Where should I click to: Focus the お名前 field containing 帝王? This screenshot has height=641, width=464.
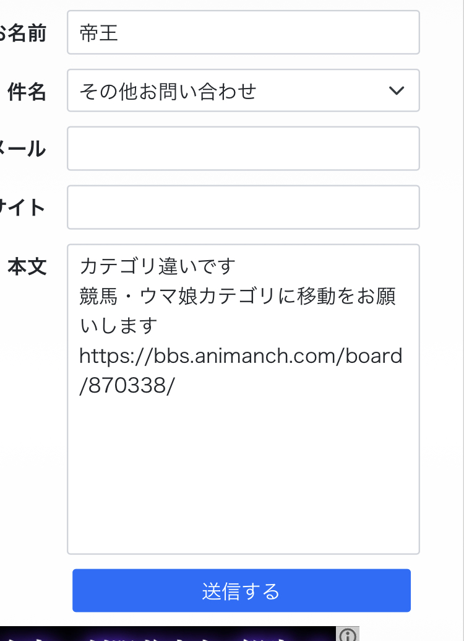pyautogui.click(x=243, y=32)
